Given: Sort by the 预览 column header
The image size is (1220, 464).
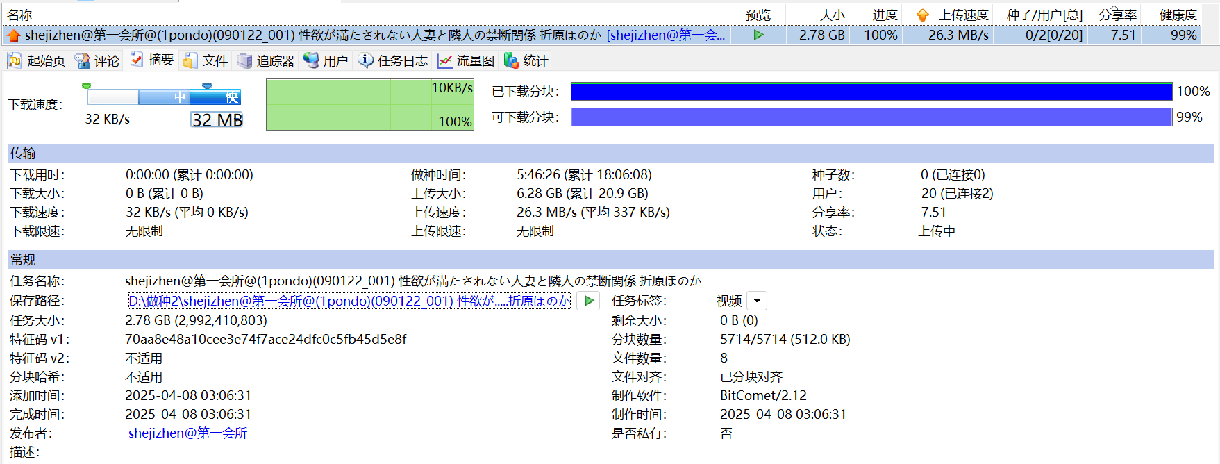Looking at the screenshot, I should pos(758,15).
